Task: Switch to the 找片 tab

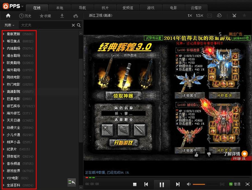Action: tap(105, 8)
